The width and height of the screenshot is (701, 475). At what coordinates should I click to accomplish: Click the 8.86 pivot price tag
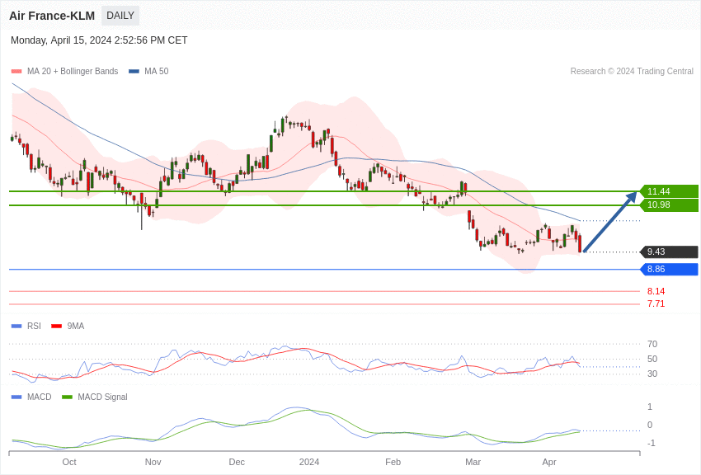click(x=669, y=270)
